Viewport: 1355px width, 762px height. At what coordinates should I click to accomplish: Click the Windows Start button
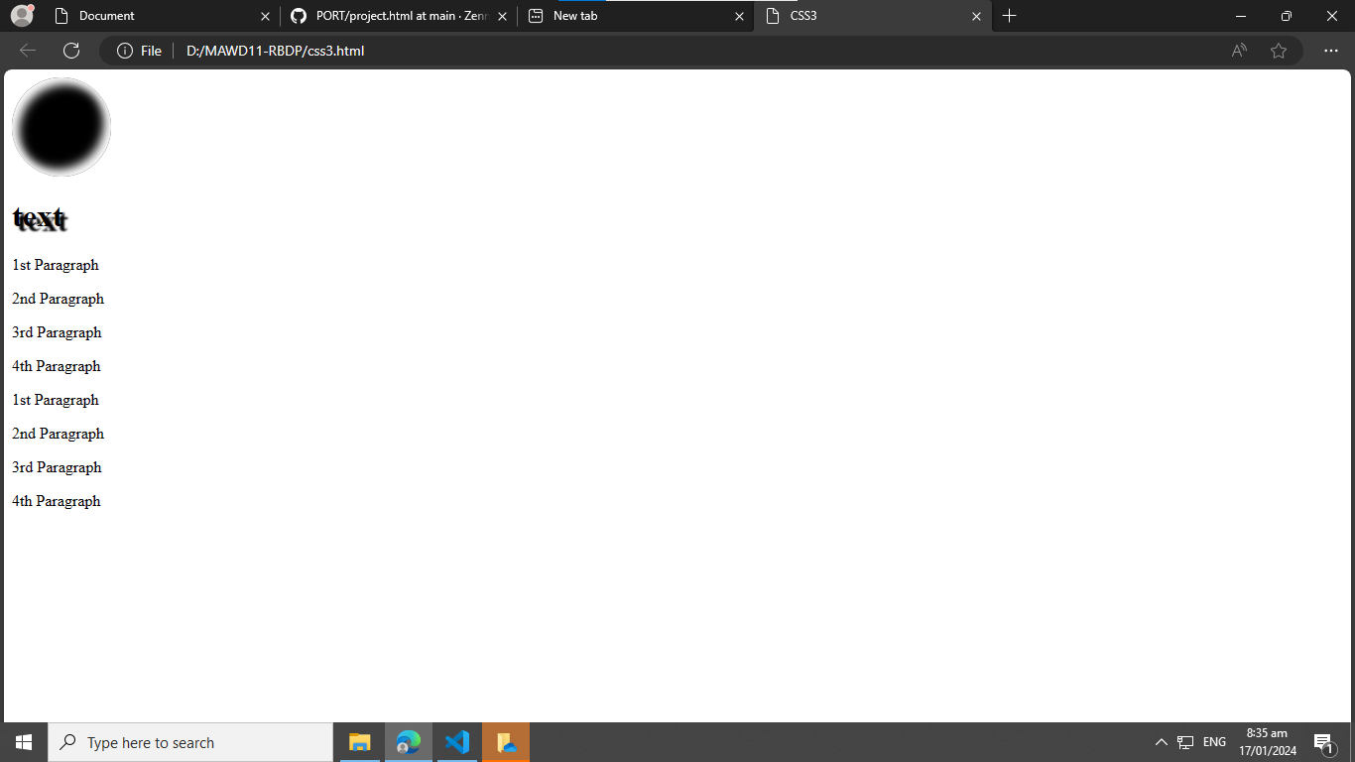(24, 742)
